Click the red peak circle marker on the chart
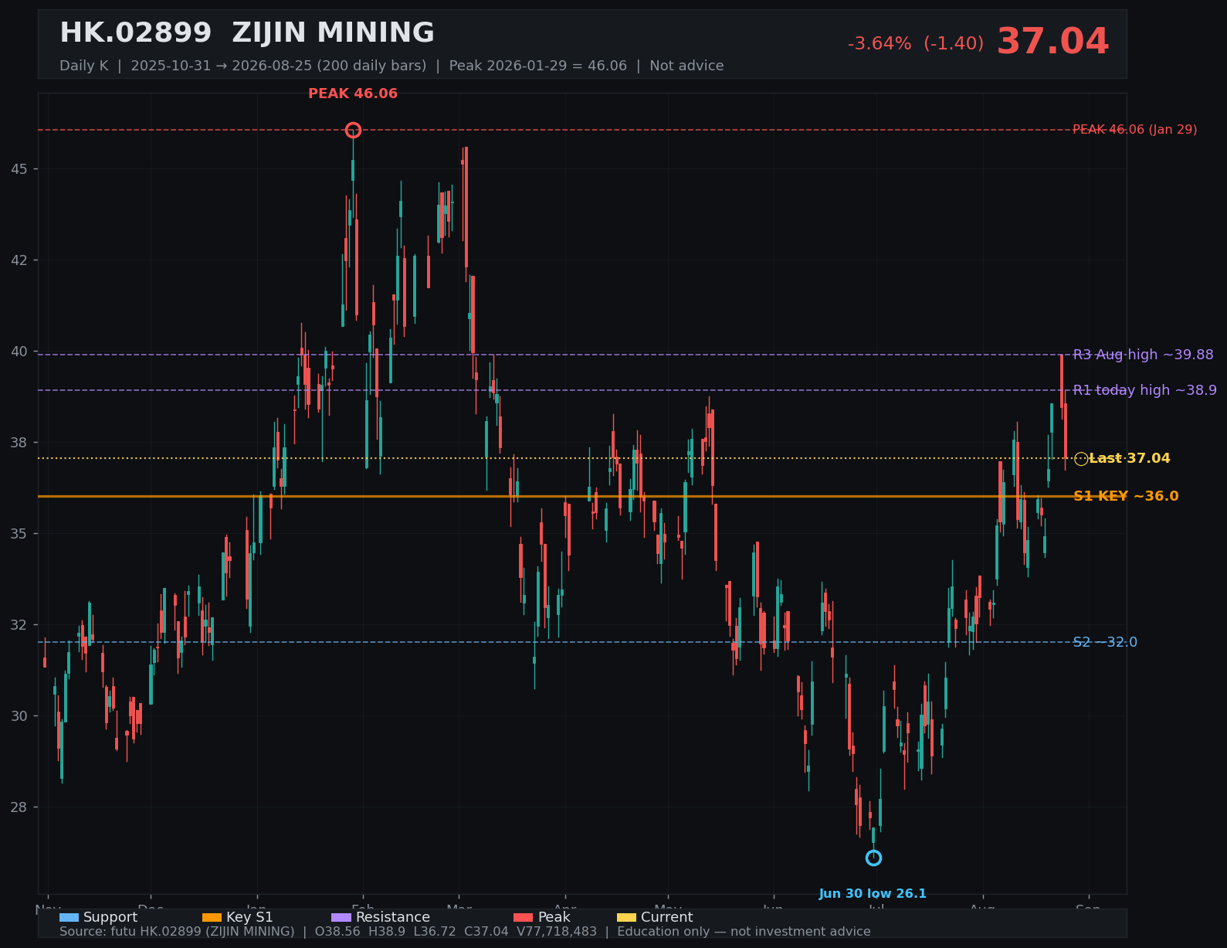 353,130
